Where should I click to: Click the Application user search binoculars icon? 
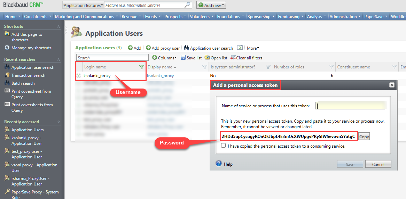(x=186, y=48)
